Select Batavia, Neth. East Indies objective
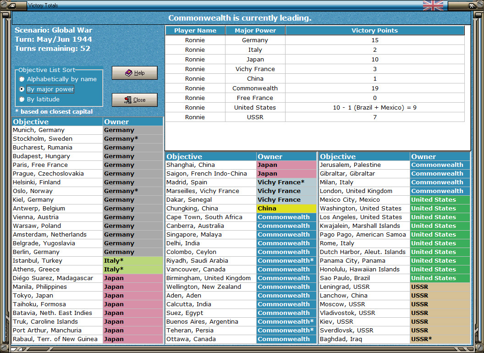Image resolution: width=484 pixels, height=353 pixels. pos(57,313)
